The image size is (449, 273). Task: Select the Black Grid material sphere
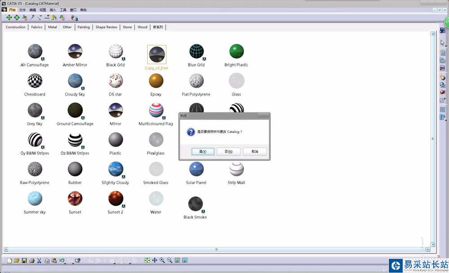pos(116,51)
